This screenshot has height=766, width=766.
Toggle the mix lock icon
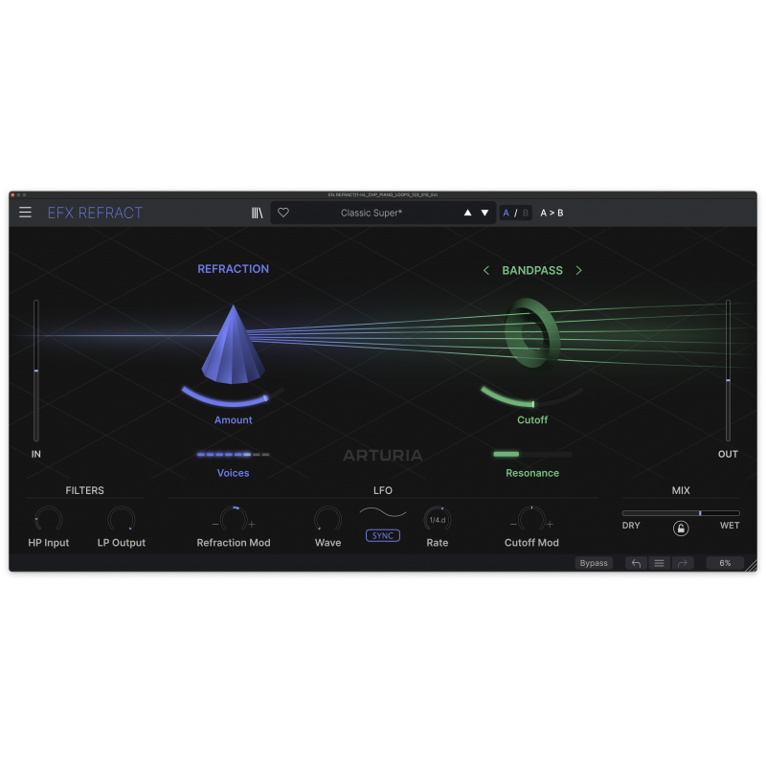point(681,529)
